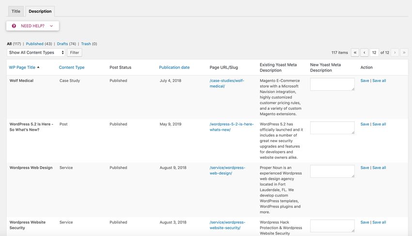Screen dimensions: 412x236
Task: Click the July 4, 2018 publication date
Action: (x=170, y=80)
